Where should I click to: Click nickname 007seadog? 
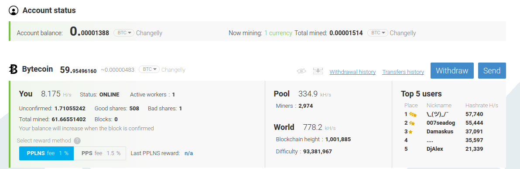[x=441, y=123]
